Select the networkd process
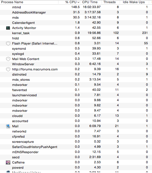This screenshot has height=173, width=152. 19,131
